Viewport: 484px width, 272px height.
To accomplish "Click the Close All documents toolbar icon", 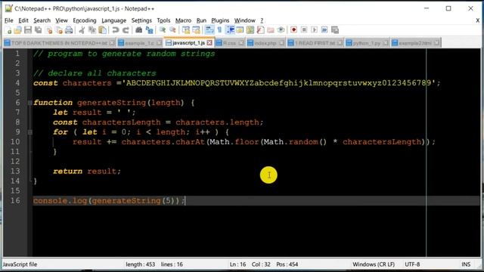I will 59,30.
